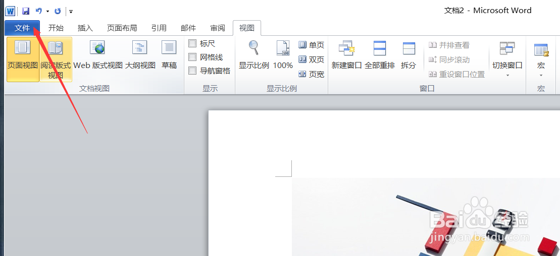
Task: Undo the last action
Action: click(39, 11)
